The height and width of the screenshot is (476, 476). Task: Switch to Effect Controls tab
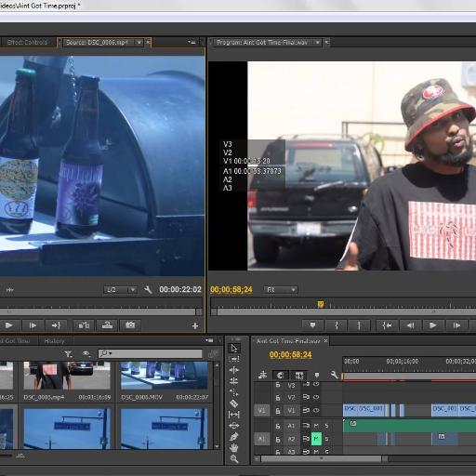(x=27, y=43)
